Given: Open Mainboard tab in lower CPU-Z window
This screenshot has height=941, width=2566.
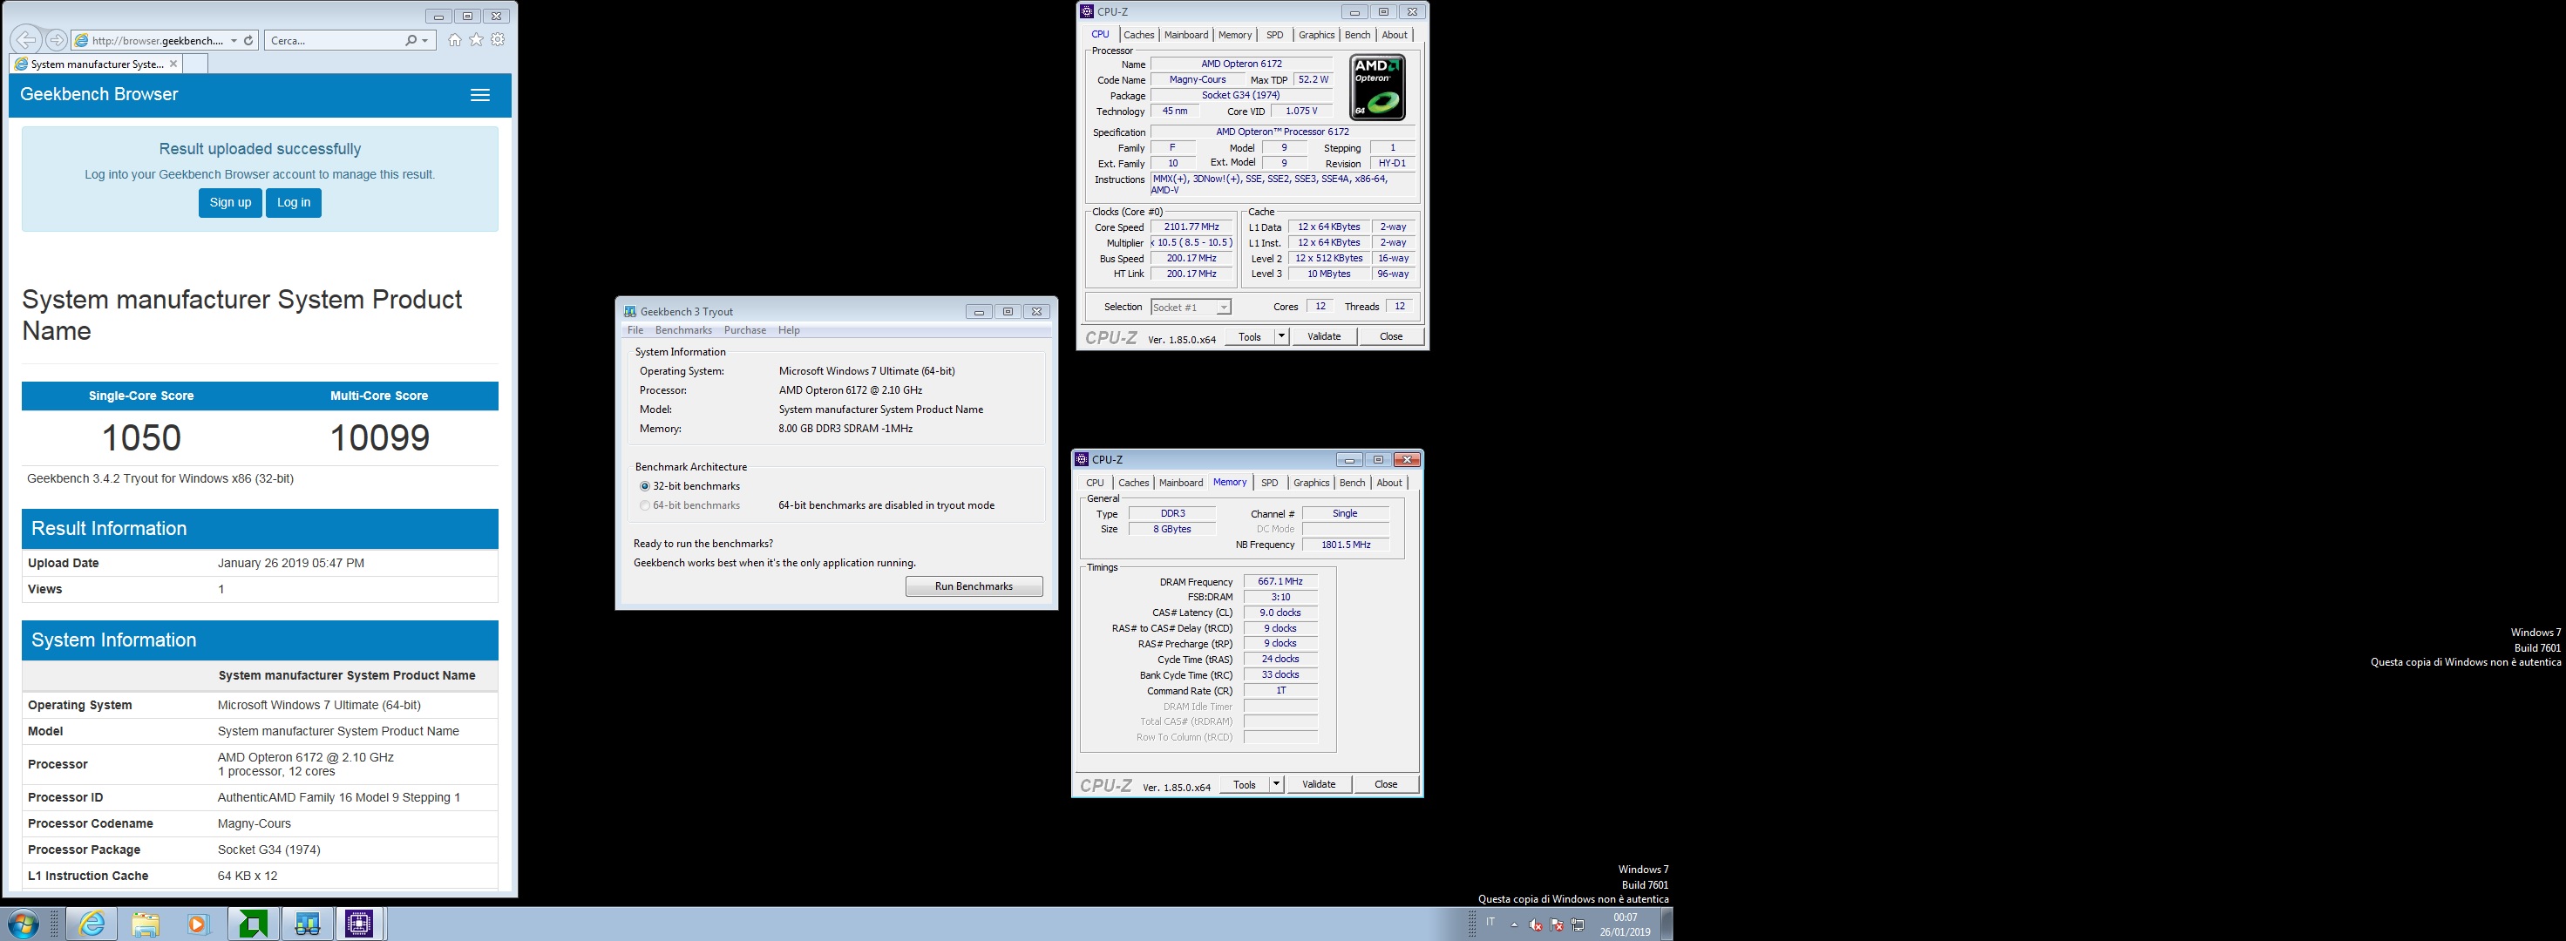Looking at the screenshot, I should (1181, 483).
